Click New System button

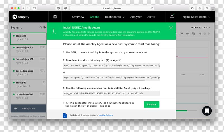tap(28, 109)
